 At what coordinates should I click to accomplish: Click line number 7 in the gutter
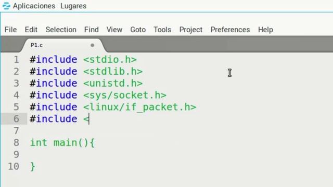16,131
